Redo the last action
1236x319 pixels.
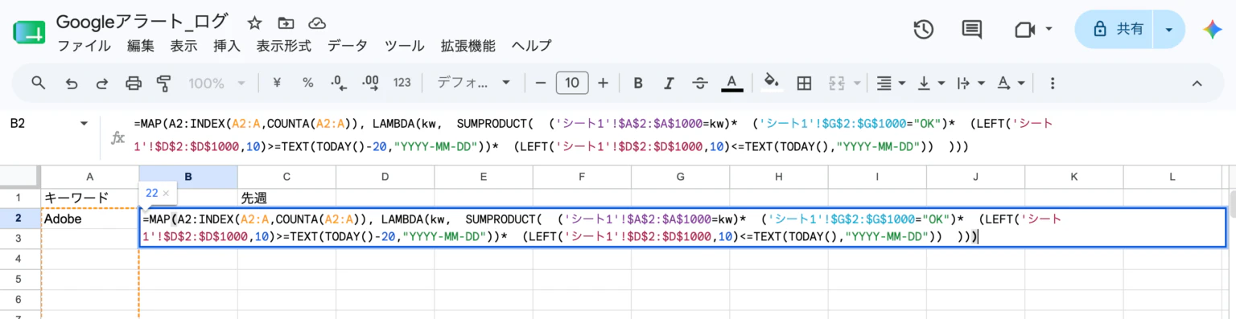102,83
